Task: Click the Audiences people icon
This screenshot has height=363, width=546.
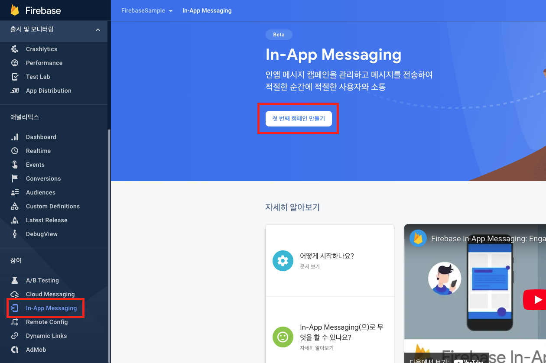Action: (x=15, y=192)
